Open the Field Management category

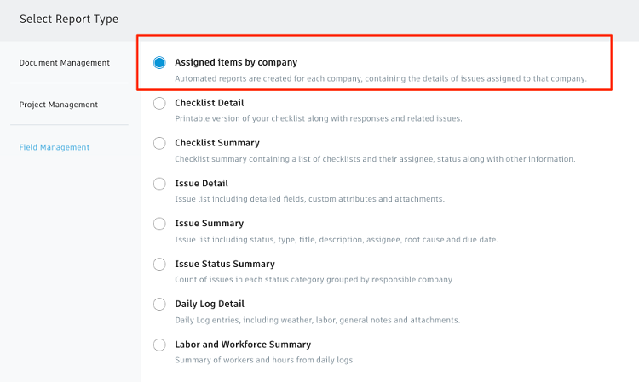point(55,147)
